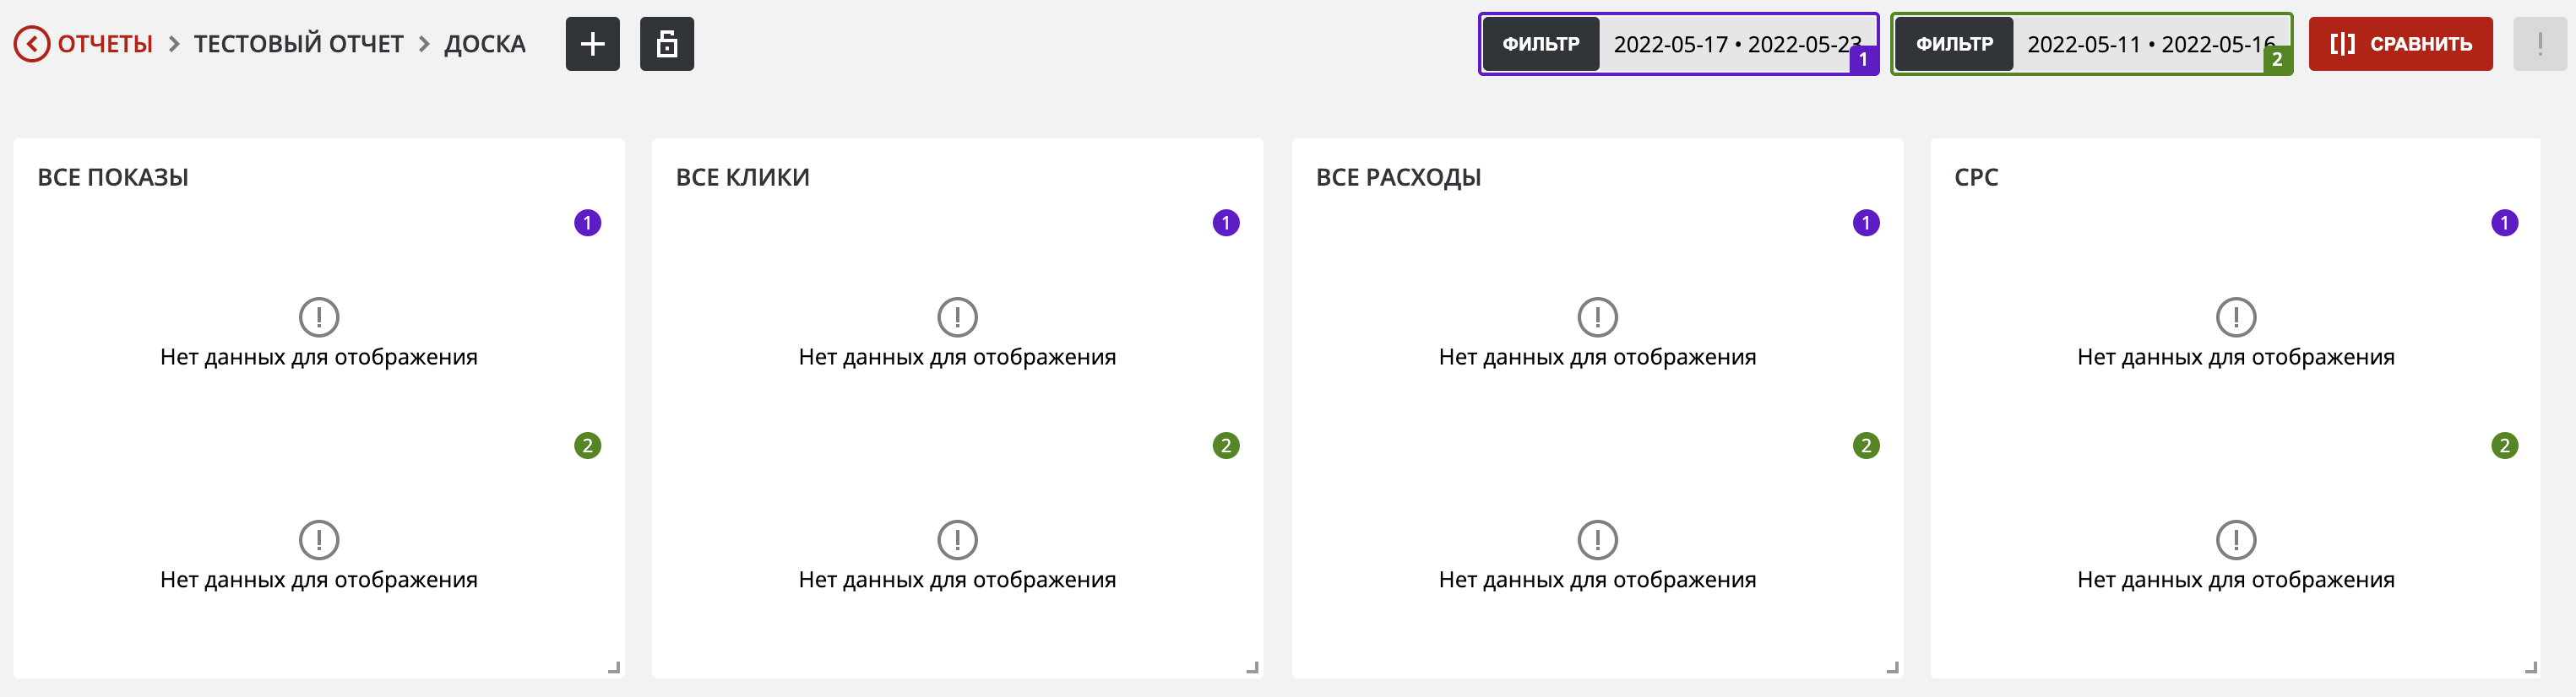Click the purple badge 1 in ВСЕ ПОКАЗЫ
This screenshot has height=697, width=2576.
(587, 223)
